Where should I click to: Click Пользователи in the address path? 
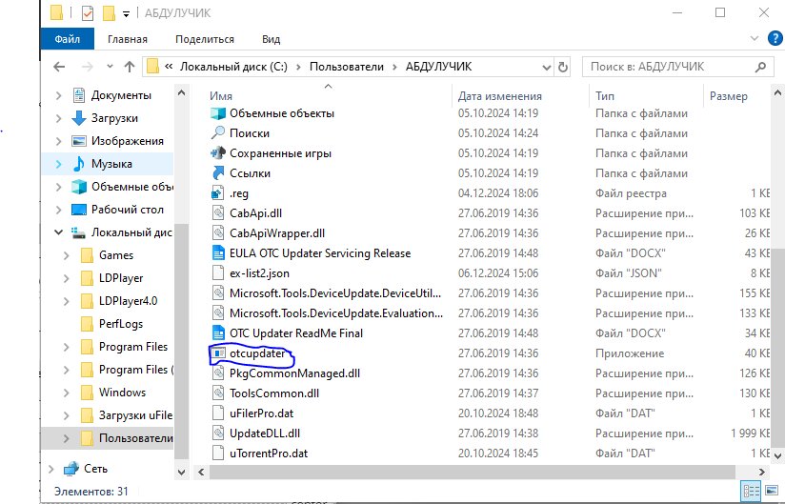coord(347,67)
